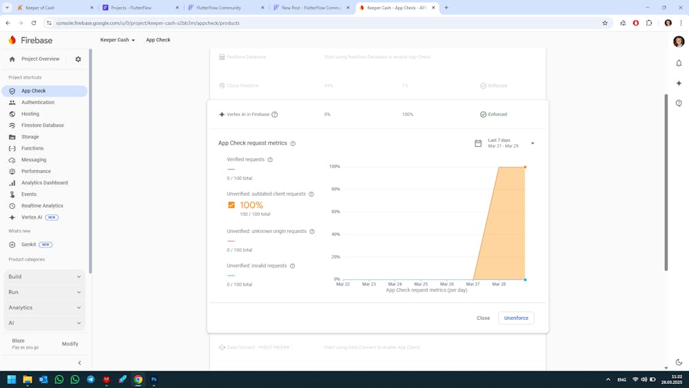This screenshot has height=388, width=689.
Task: Click the page vertical scrollbar
Action: pyautogui.click(x=666, y=183)
